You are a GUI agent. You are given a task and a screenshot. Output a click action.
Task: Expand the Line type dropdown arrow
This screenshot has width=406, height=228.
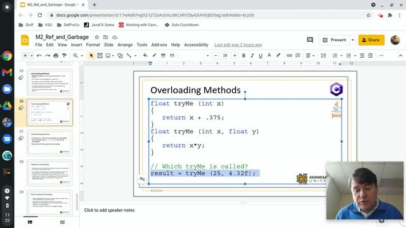tap(135, 56)
